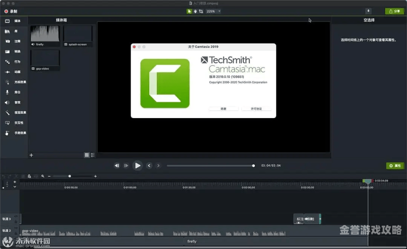Close the 关于 Camtasia 2019 dialog

point(134,47)
